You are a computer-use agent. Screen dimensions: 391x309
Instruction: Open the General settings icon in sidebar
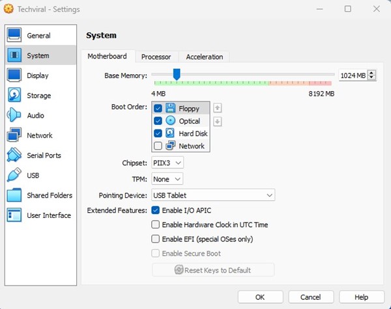pyautogui.click(x=14, y=35)
